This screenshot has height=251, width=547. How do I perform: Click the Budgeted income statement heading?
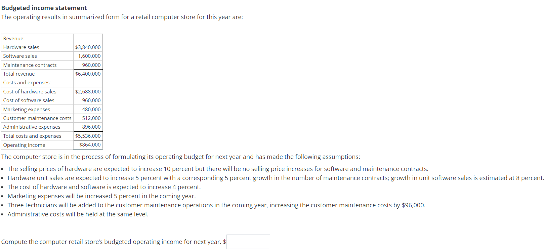[x=44, y=8]
